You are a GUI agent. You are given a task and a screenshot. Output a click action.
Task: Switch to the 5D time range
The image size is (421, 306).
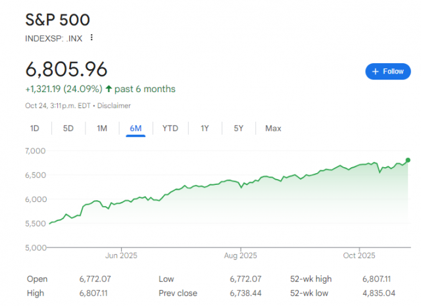click(x=68, y=128)
